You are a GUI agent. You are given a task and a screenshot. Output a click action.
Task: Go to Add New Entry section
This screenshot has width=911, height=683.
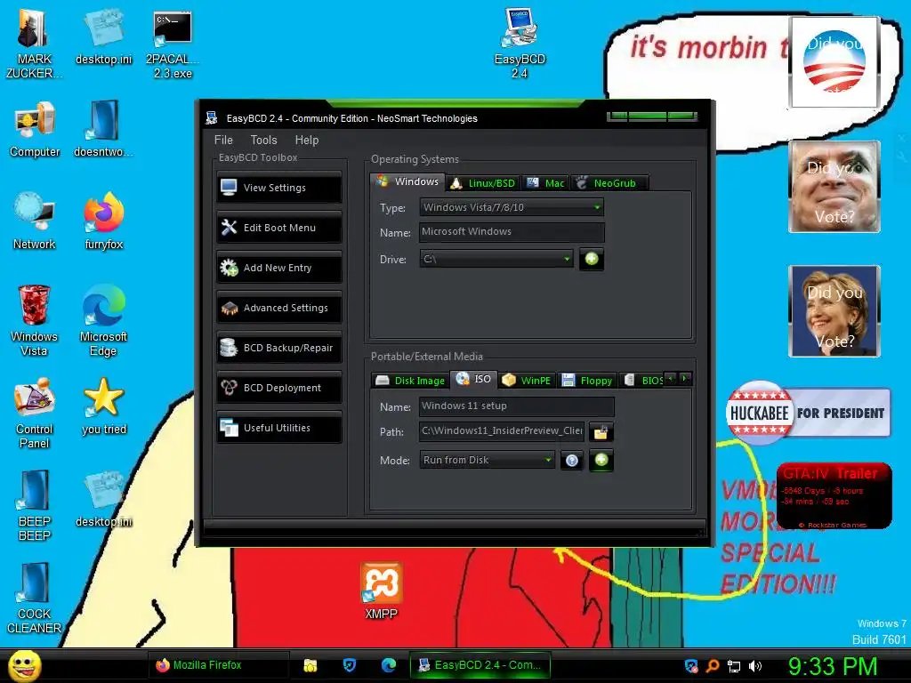278,268
